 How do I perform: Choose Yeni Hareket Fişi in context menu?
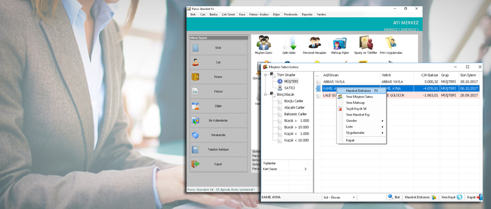pyautogui.click(x=361, y=114)
